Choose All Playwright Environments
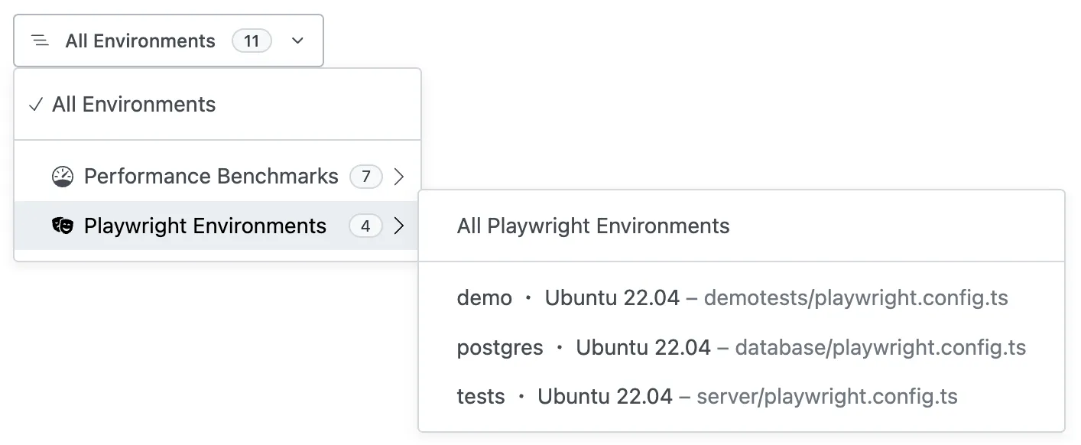1081x445 pixels. [593, 226]
